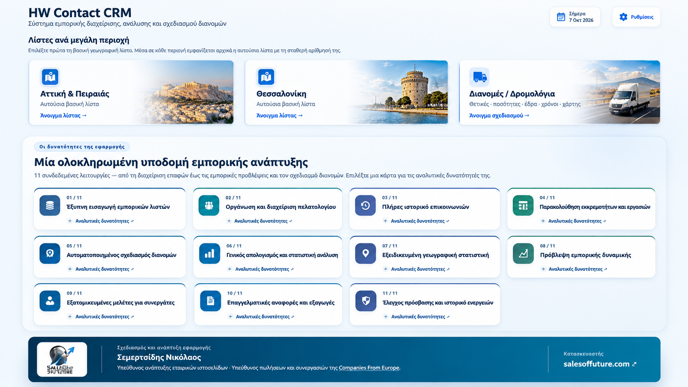Expand Αναλυτικές δυνατότητες under Έξυπνη εισαγωγή εμπορικών λιστών
This screenshot has height=387, width=688.
pos(101,221)
